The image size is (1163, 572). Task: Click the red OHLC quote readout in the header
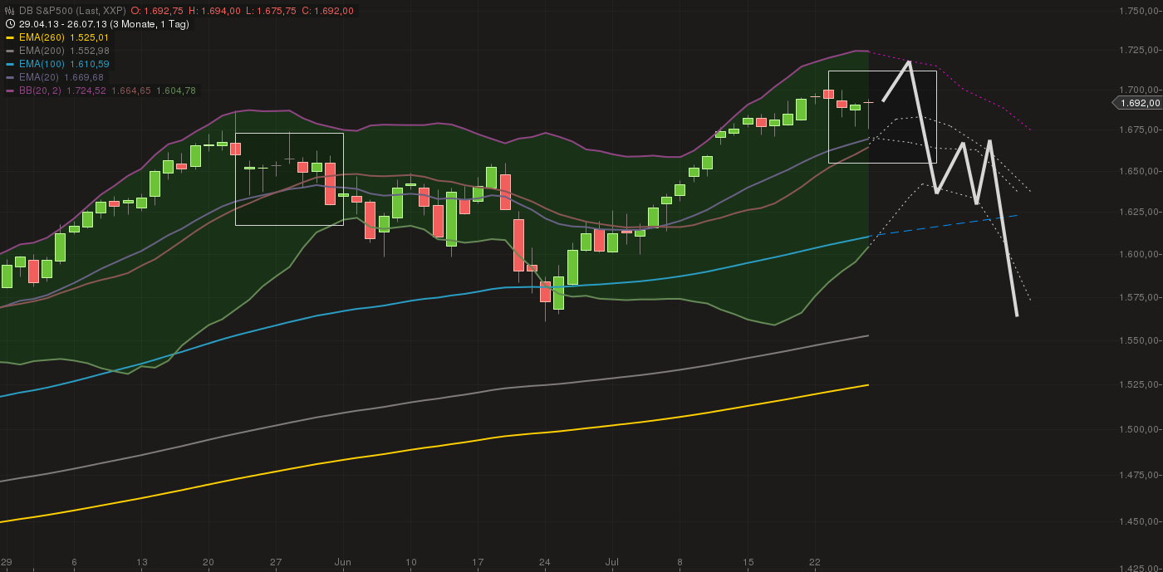click(241, 11)
